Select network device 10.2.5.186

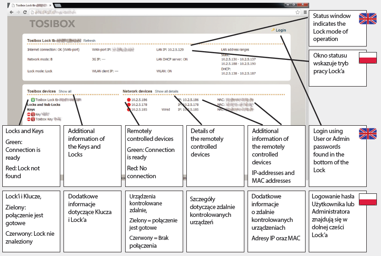(x=139, y=99)
